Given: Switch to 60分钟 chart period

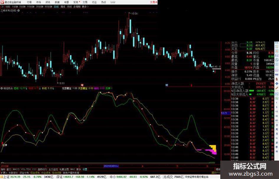Looking at the screenshot, I should 48,6.
